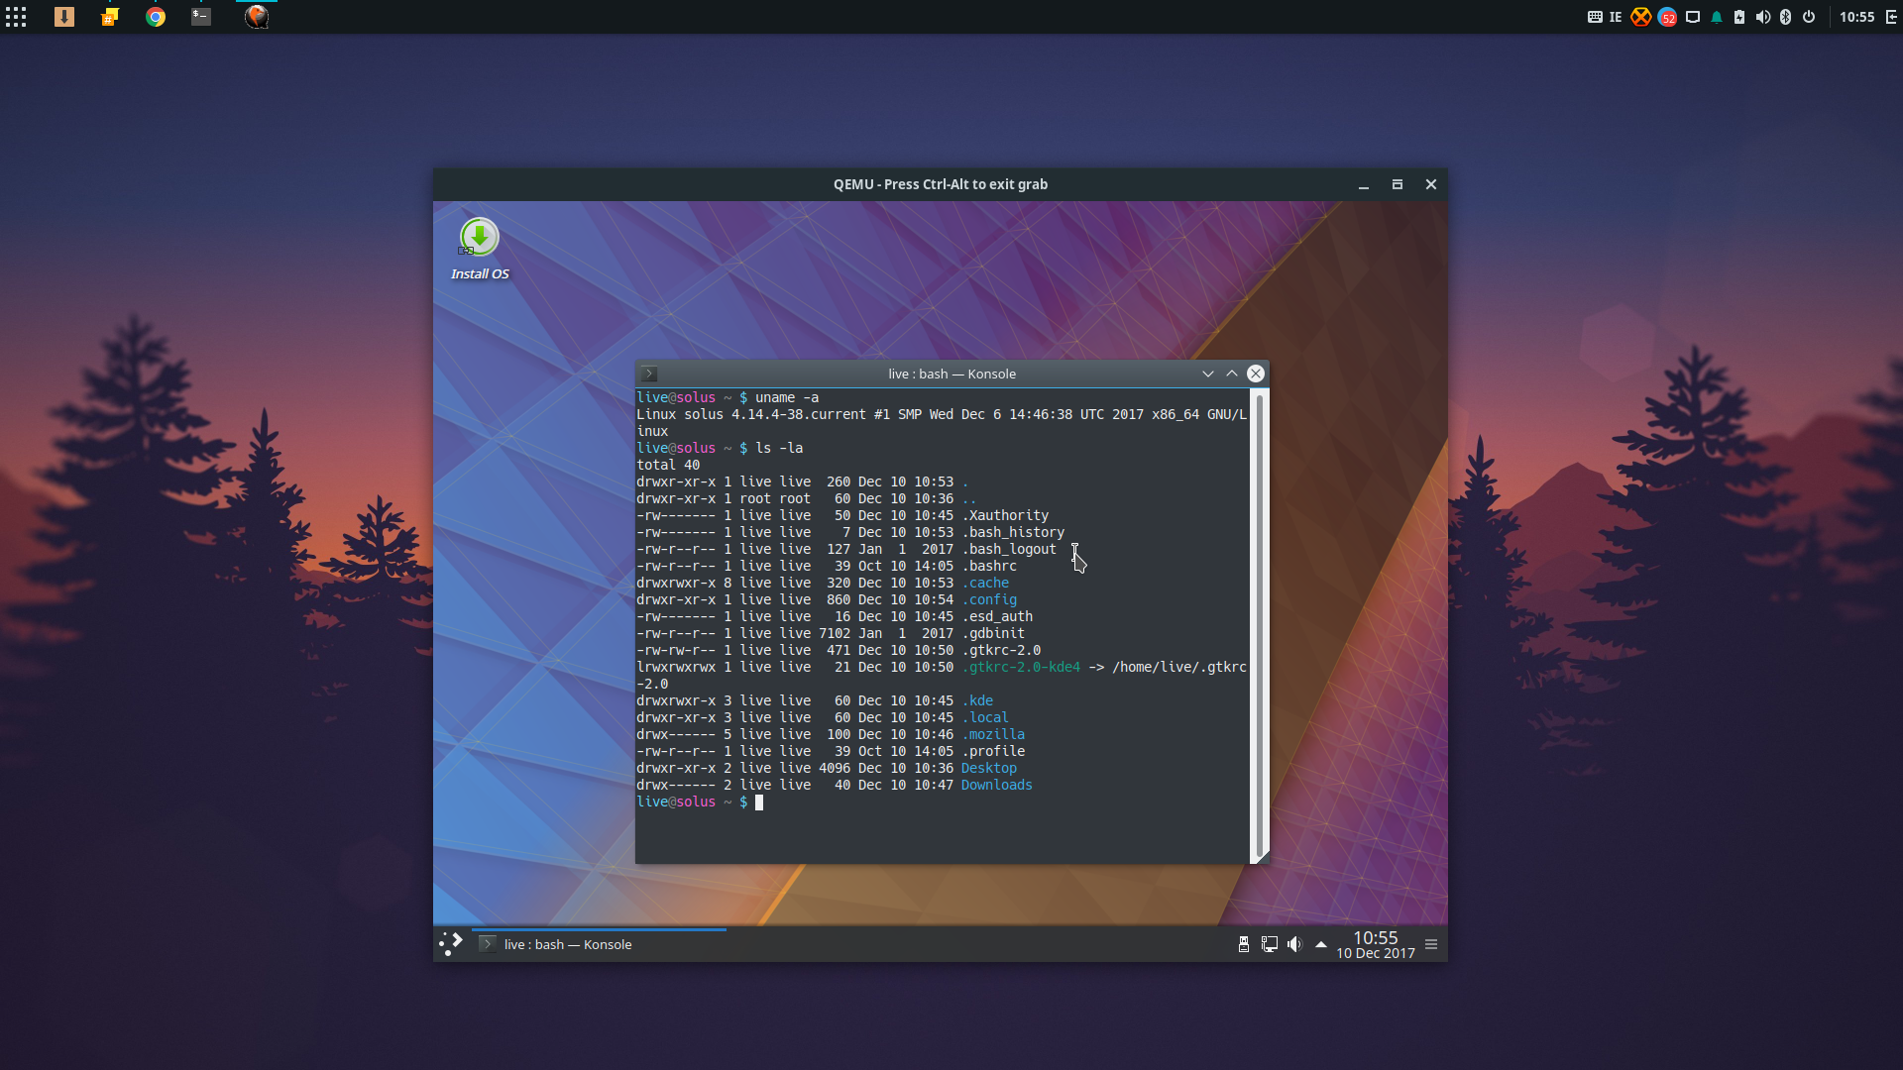Image resolution: width=1903 pixels, height=1070 pixels.
Task: Minimize the QEMU window
Action: click(1364, 184)
